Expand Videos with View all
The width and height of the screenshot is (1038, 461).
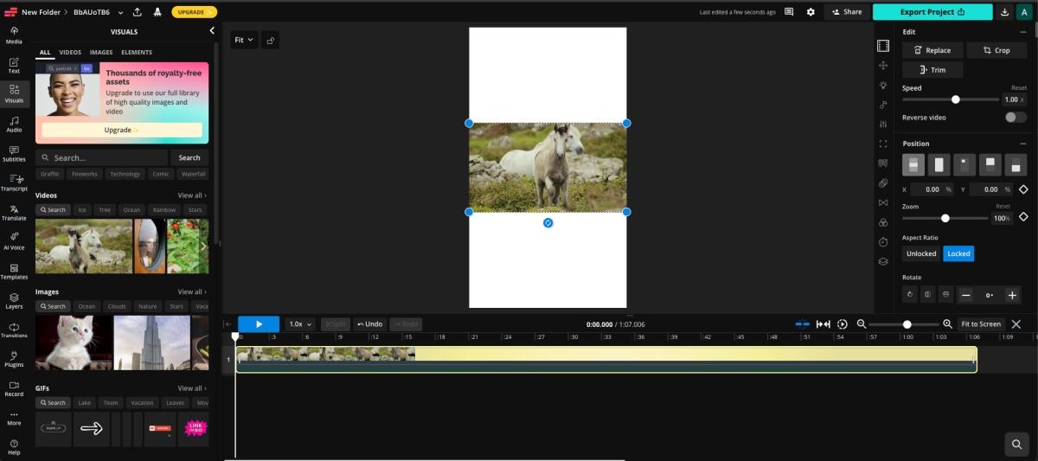pos(192,195)
